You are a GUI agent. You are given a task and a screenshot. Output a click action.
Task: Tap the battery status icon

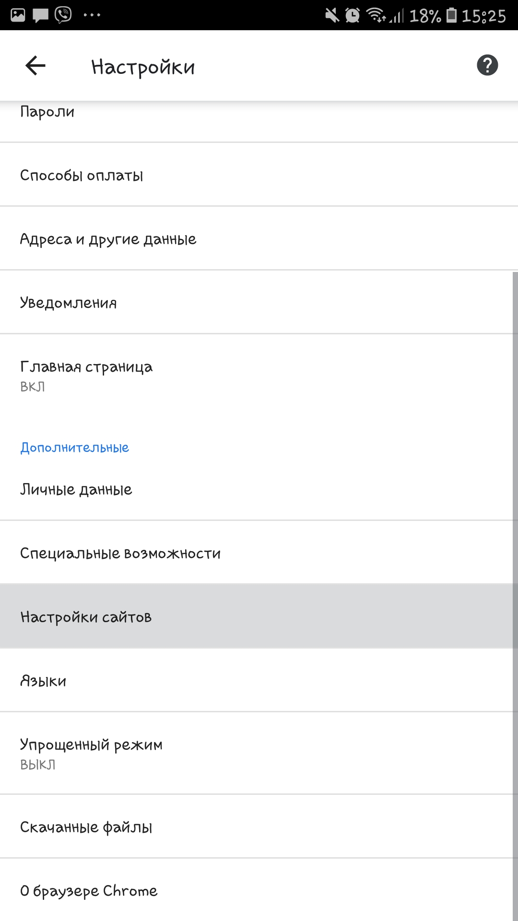(x=451, y=15)
